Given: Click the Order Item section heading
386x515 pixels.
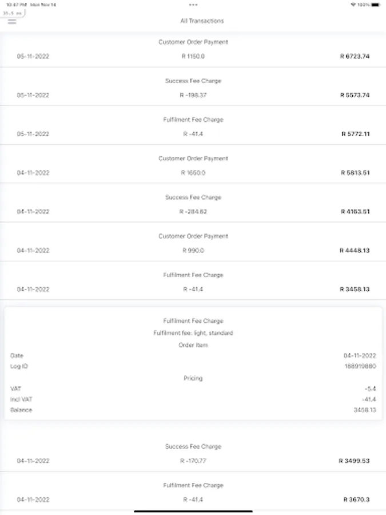Looking at the screenshot, I should (193, 345).
